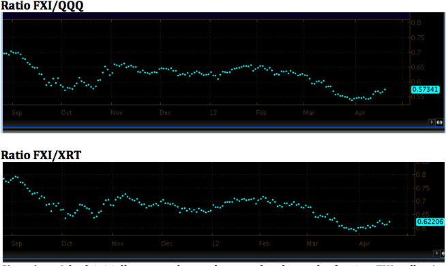Image resolution: width=446 pixels, height=266 pixels.
Task: Click the Nov label on the FXI/QQQ axis
Action: pos(117,113)
